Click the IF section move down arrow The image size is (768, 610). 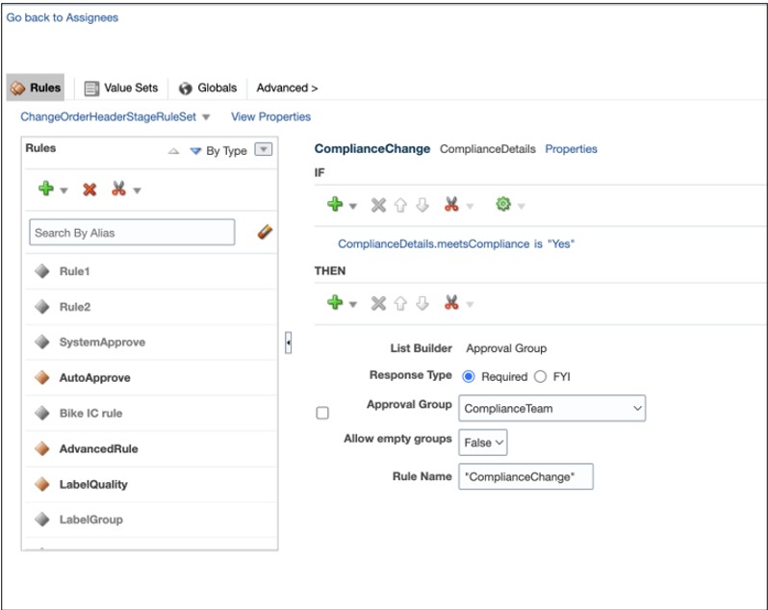422,205
